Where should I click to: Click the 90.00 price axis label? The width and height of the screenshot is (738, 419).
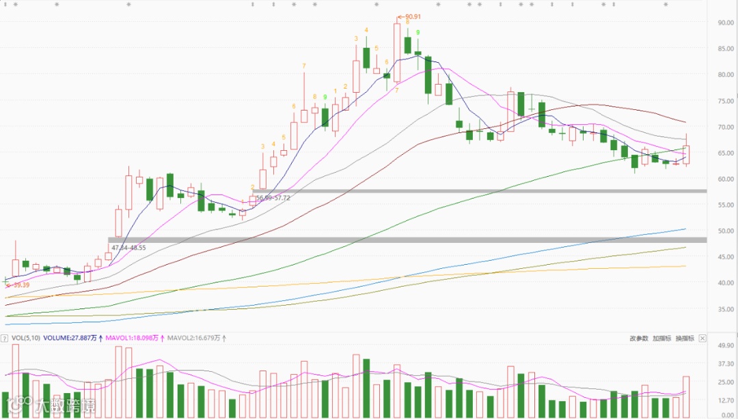[x=726, y=23]
